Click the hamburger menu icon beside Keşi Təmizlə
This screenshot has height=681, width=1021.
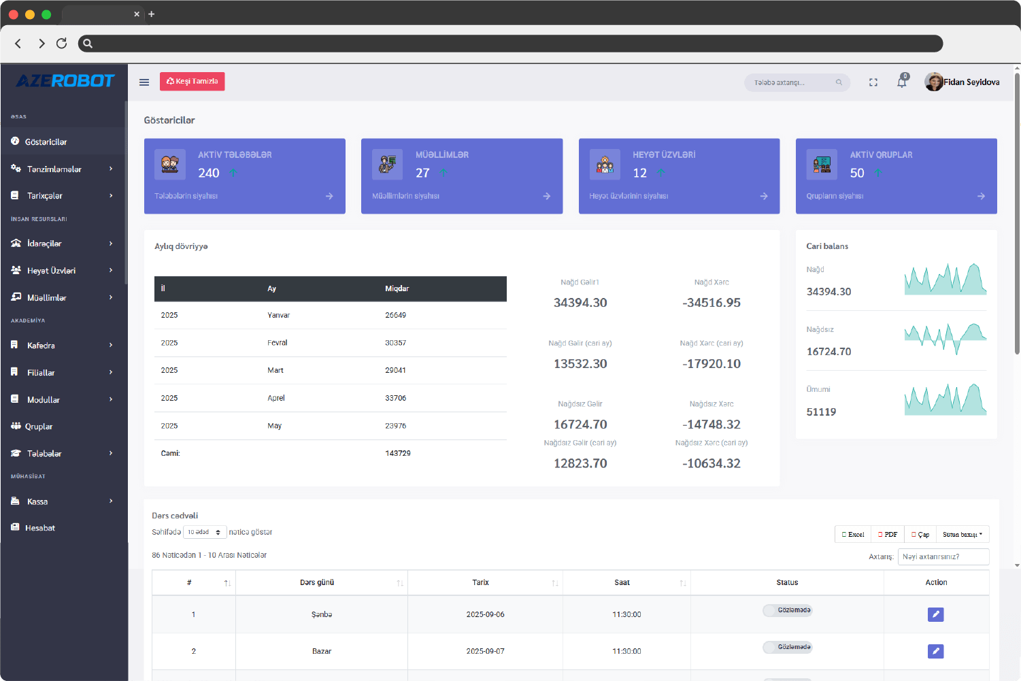[x=144, y=82]
